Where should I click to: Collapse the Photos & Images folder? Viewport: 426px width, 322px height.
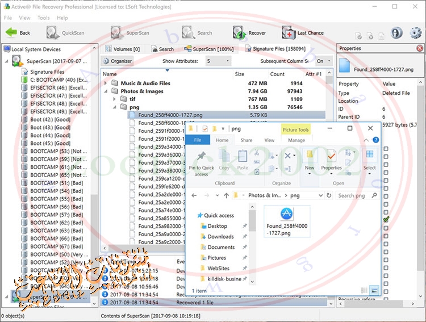(x=106, y=91)
